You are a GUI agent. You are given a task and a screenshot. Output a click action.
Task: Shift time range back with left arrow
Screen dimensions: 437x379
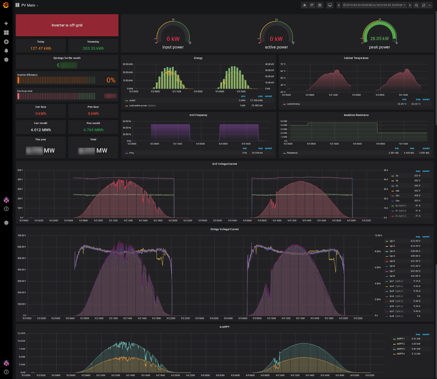[x=339, y=5]
